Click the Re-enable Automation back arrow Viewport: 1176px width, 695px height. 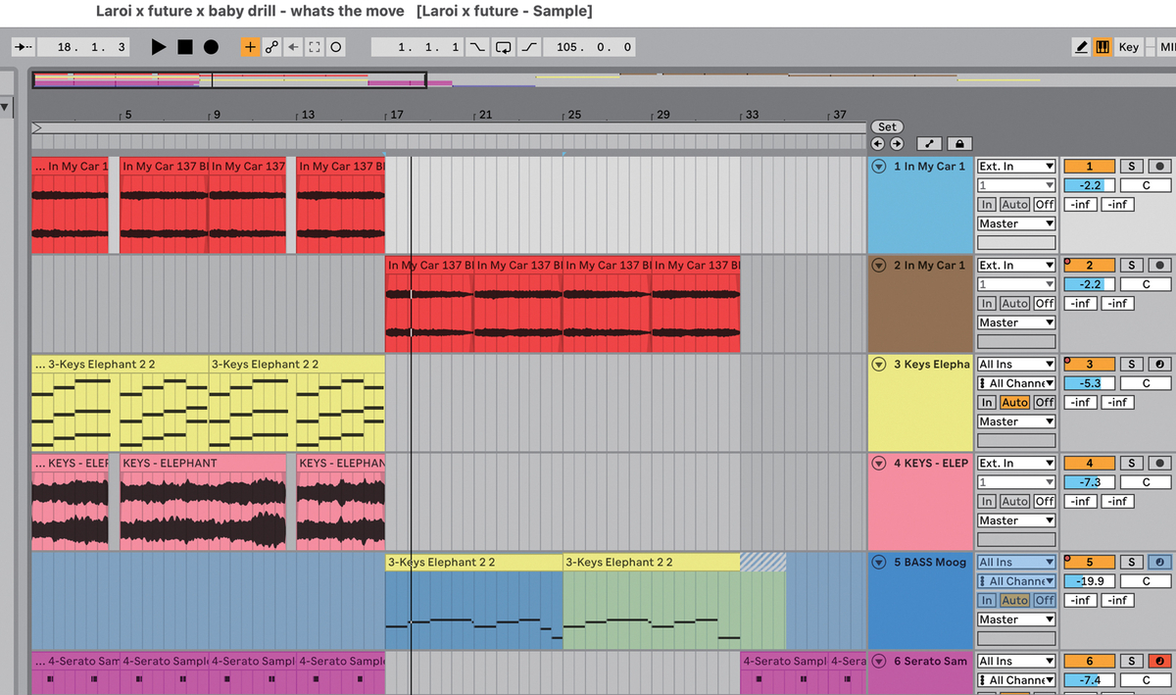[x=293, y=47]
